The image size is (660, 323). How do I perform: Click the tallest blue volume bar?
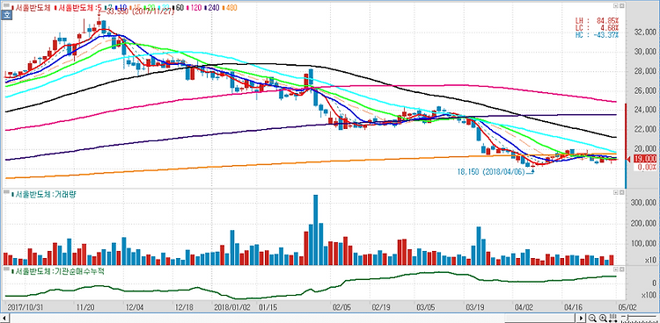tap(316, 230)
